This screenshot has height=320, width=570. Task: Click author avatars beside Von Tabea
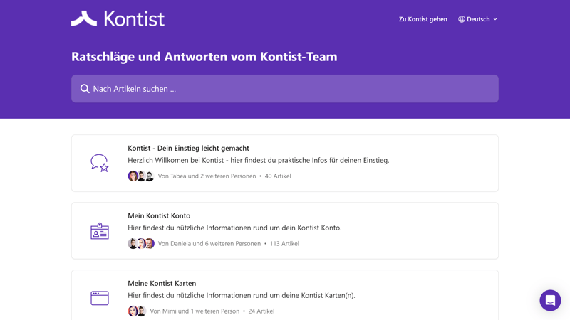point(140,176)
